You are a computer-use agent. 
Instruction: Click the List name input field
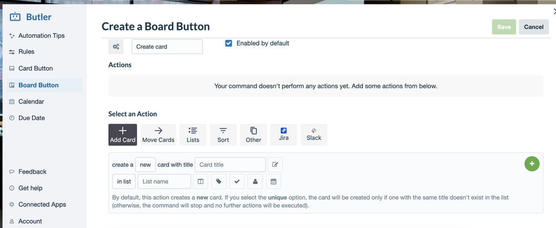coord(164,181)
